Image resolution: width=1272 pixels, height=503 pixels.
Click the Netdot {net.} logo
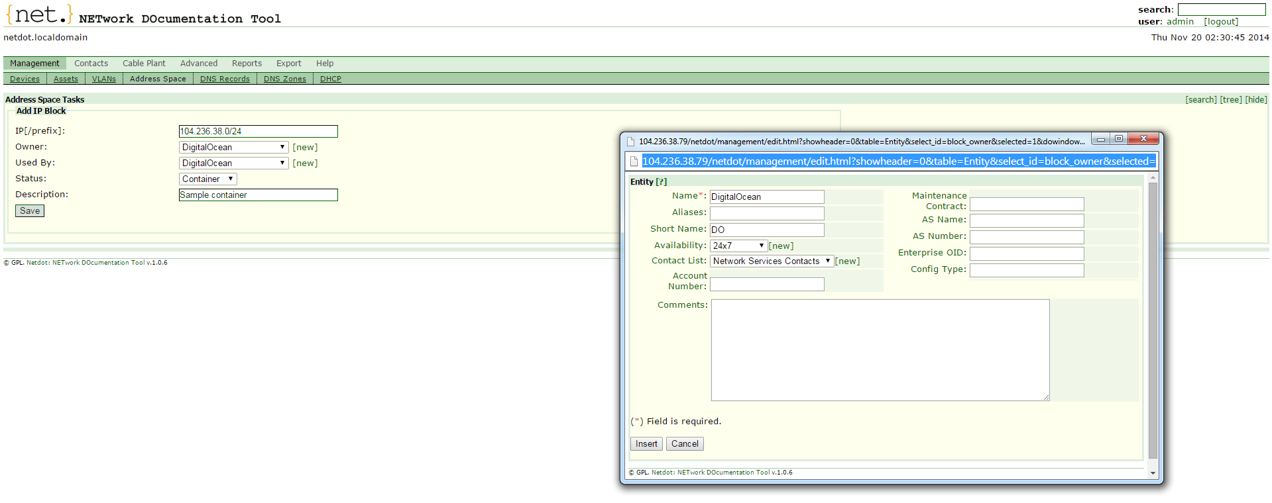(38, 14)
